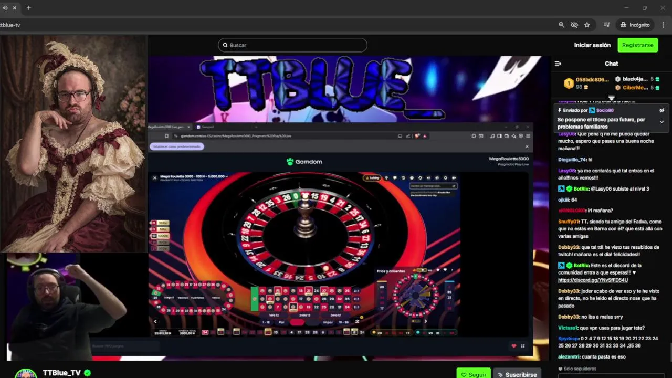Subscribe with the Suscribirse button
The width and height of the screenshot is (672, 378).
tap(517, 374)
